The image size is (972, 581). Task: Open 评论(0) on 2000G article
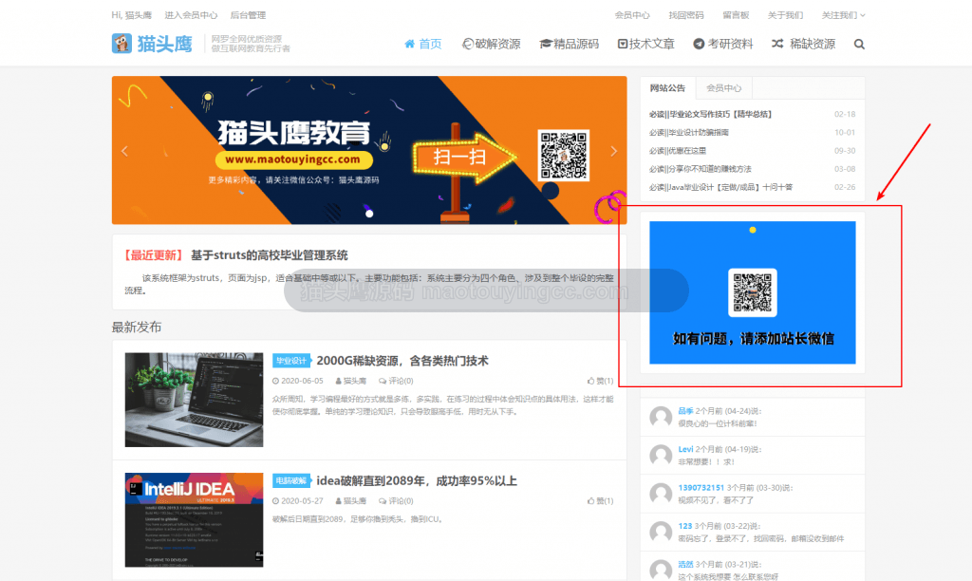click(396, 381)
